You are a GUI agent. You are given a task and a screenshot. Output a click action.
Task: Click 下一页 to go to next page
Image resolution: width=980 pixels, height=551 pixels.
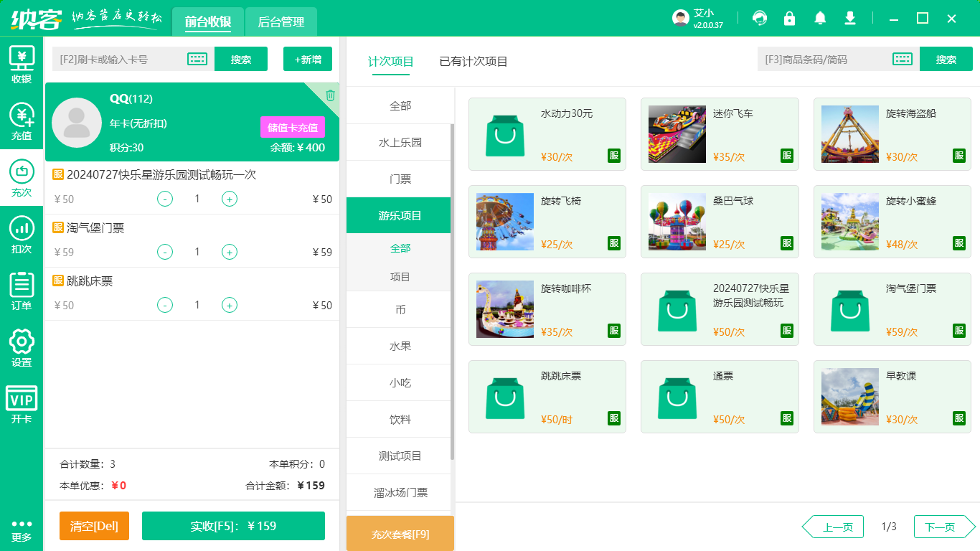point(941,526)
